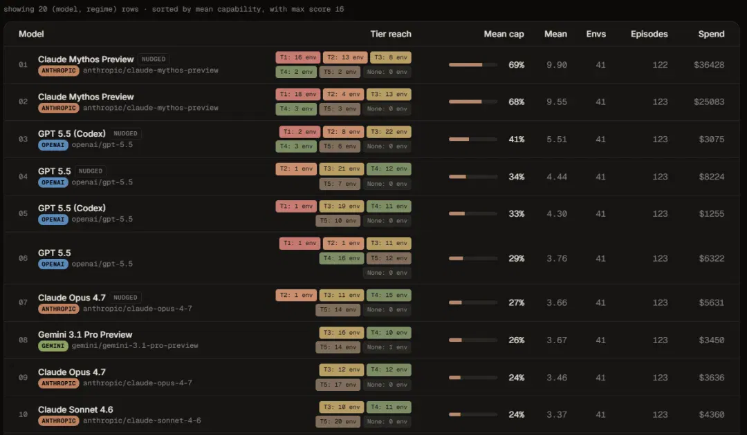Image resolution: width=747 pixels, height=435 pixels.
Task: Select the T3: 19 env tier chip
Action: pos(342,206)
